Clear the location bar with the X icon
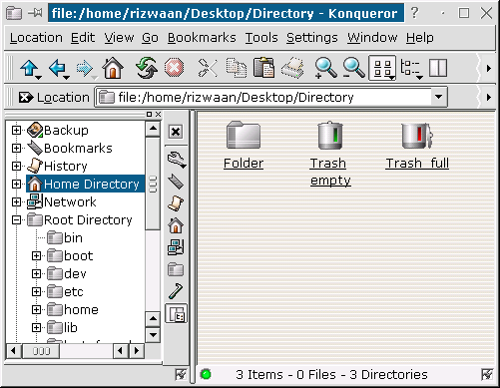The height and width of the screenshot is (388, 500). point(26,98)
